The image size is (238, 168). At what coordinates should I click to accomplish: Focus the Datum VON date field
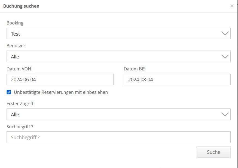(60, 79)
